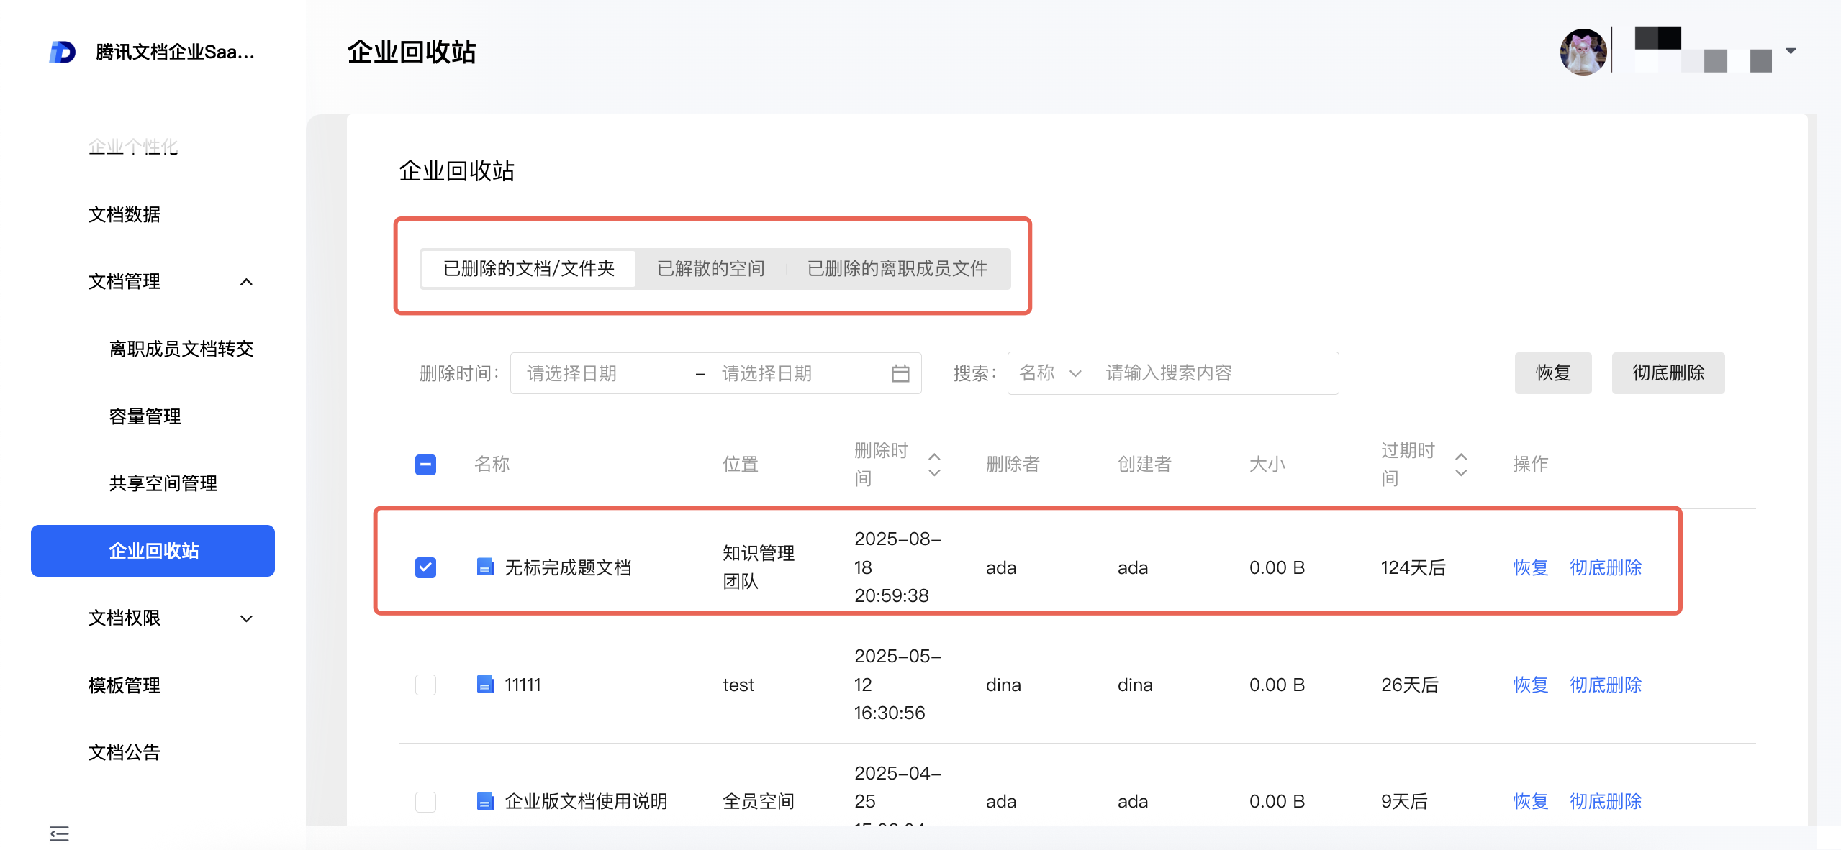Screen dimensions: 1841x850
Task: Click the user avatar picture
Action: point(1582,52)
